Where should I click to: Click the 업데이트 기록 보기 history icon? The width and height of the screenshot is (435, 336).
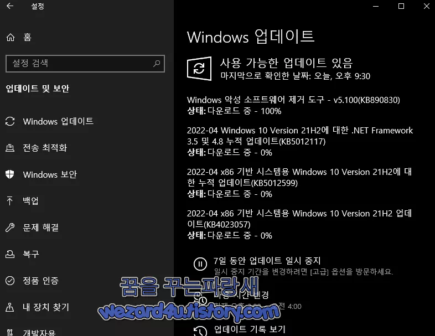(x=200, y=332)
